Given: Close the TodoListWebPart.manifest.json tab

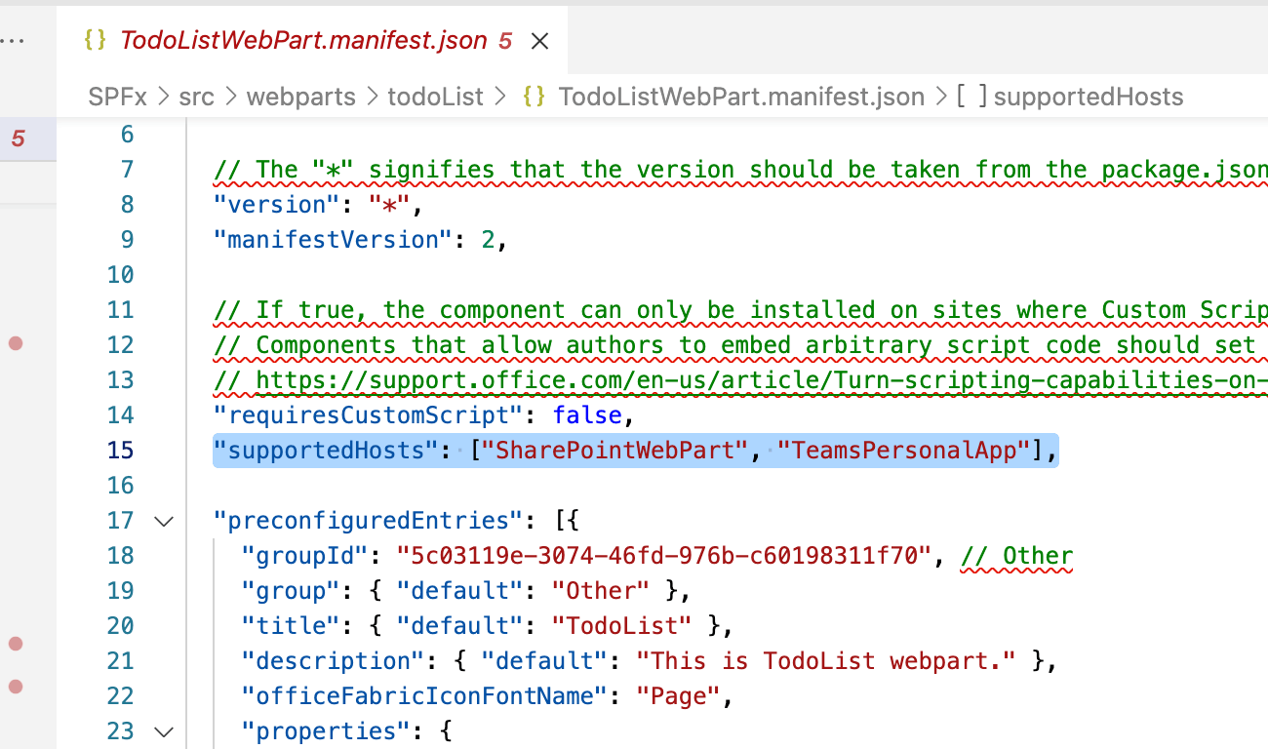Looking at the screenshot, I should (539, 41).
